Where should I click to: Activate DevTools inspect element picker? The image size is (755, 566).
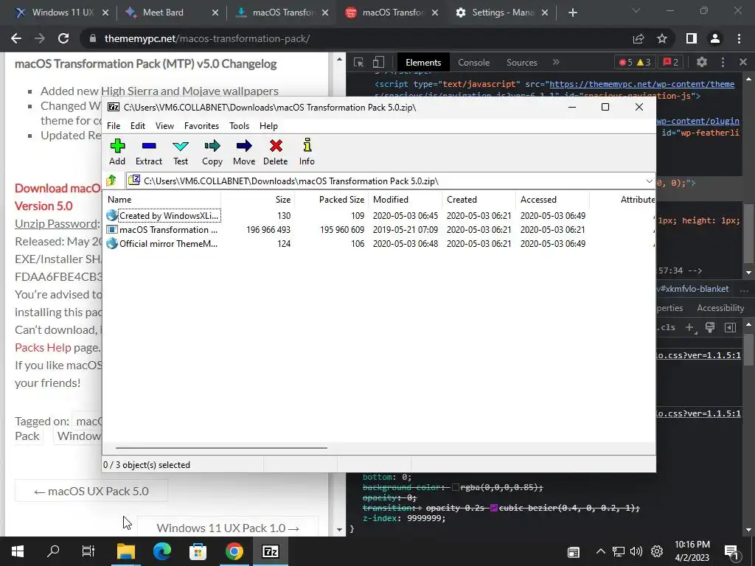[358, 62]
